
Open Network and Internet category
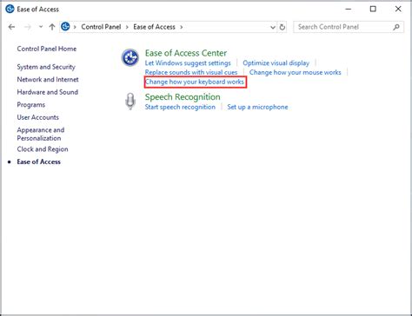[x=48, y=79]
